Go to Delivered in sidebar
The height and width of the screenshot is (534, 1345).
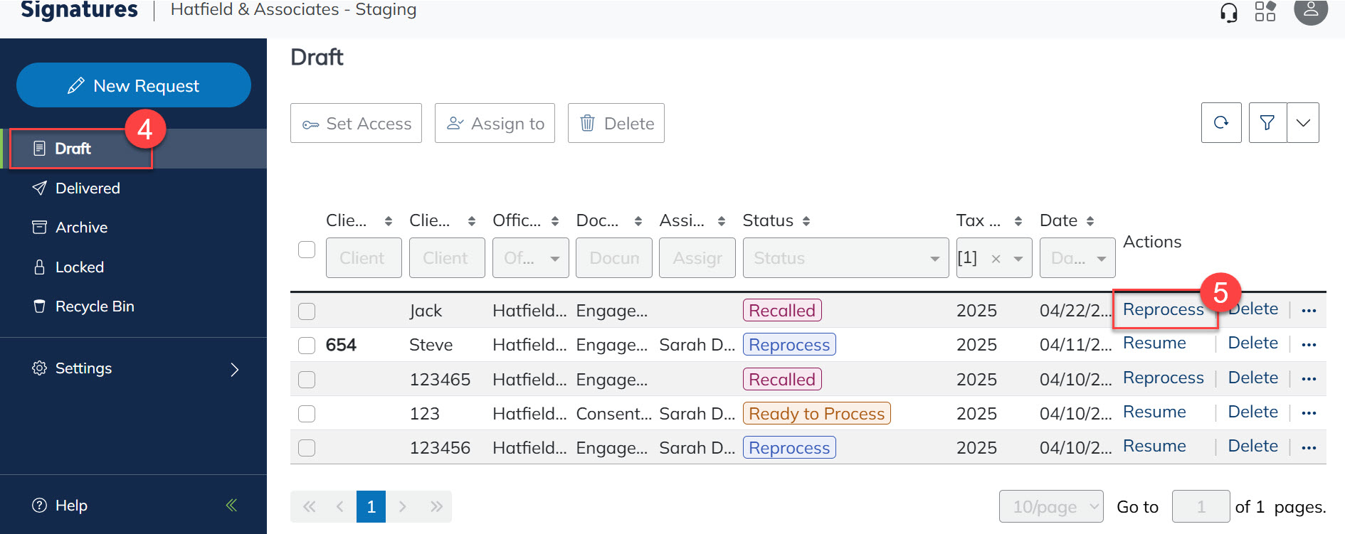coord(88,188)
